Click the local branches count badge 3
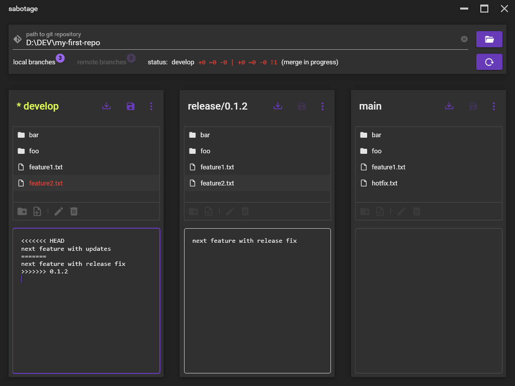This screenshot has width=515, height=386. (x=60, y=58)
